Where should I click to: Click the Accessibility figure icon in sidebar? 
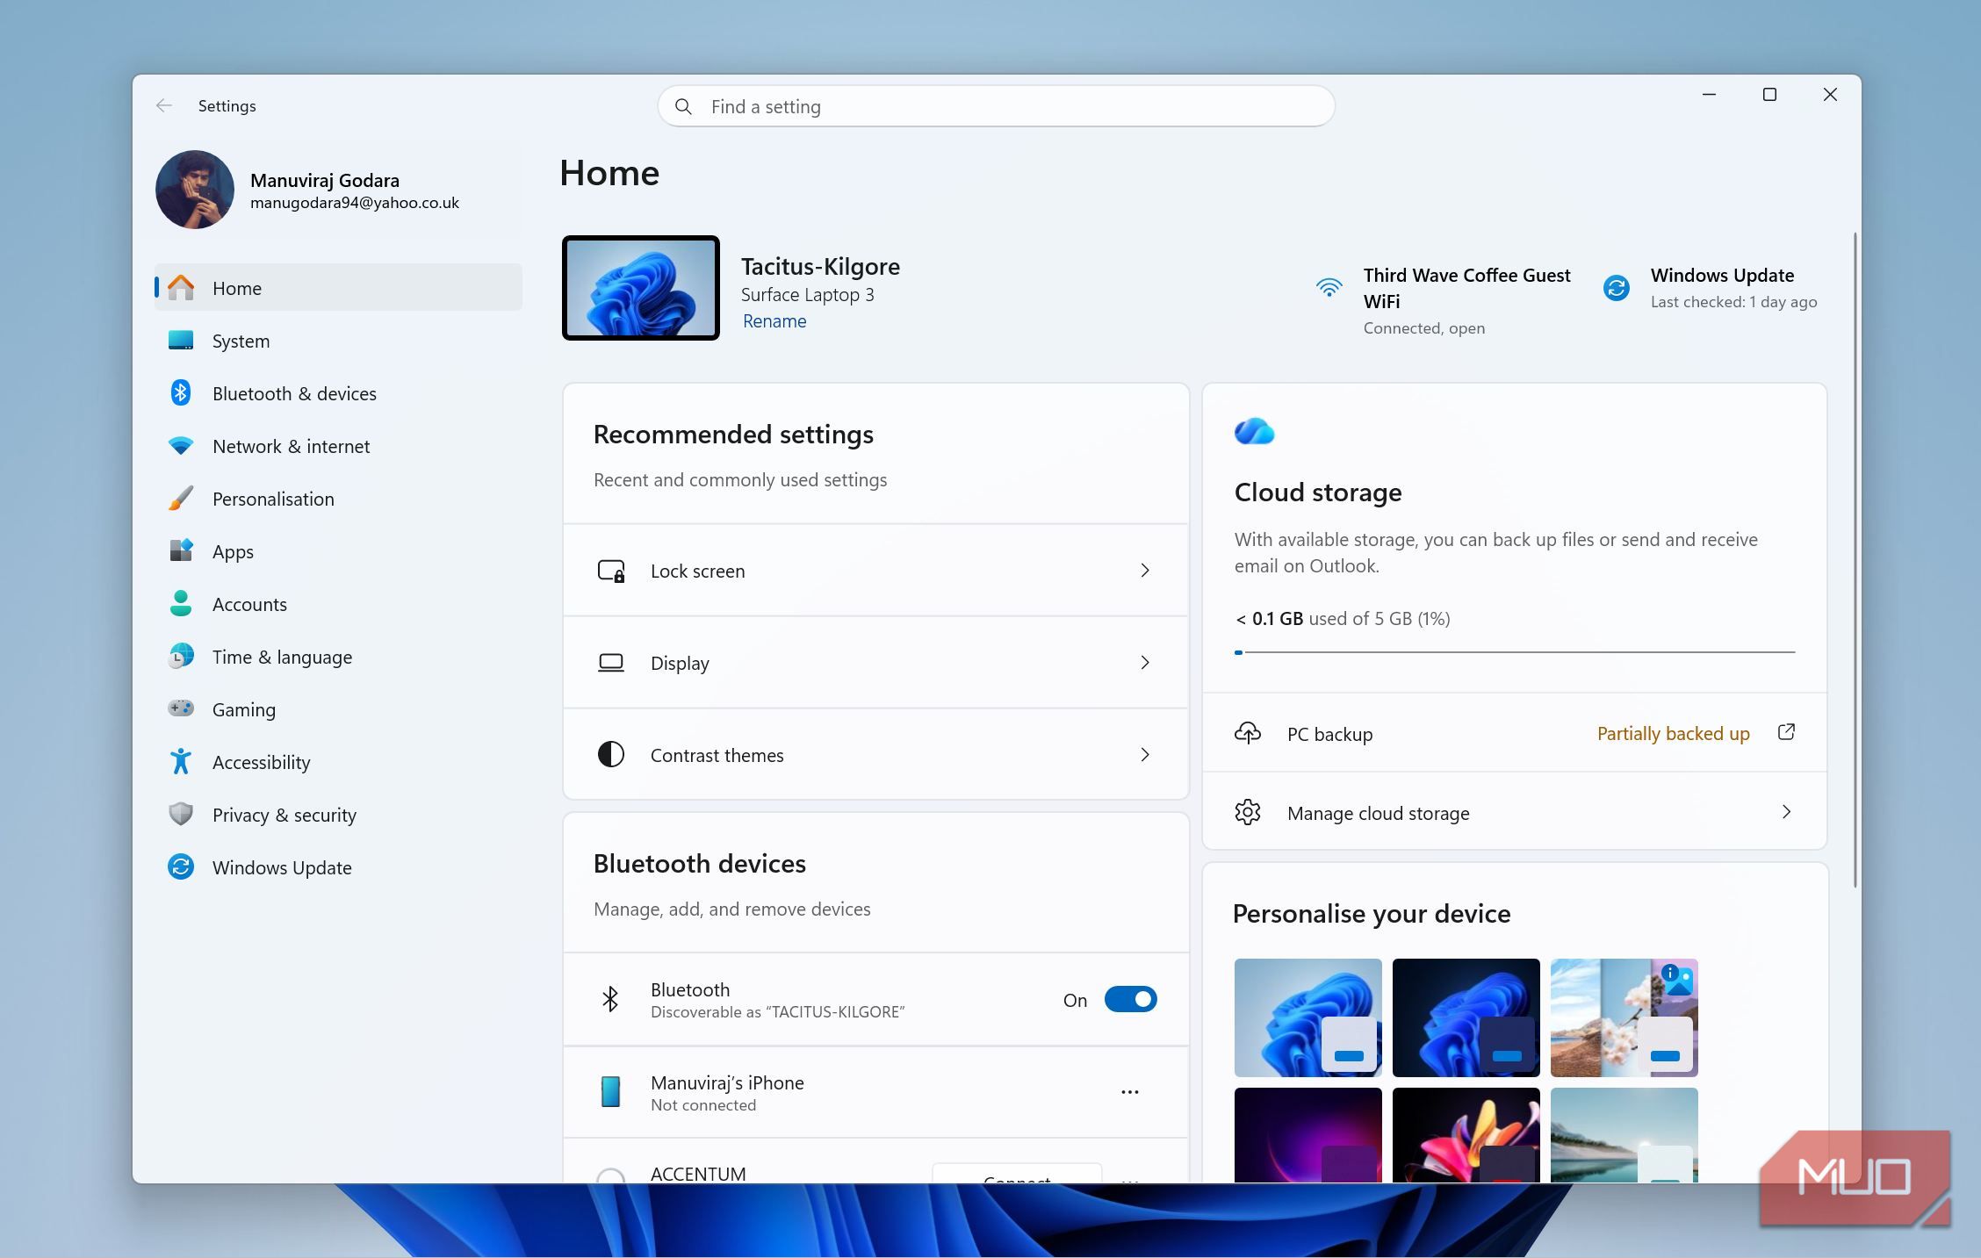click(181, 761)
